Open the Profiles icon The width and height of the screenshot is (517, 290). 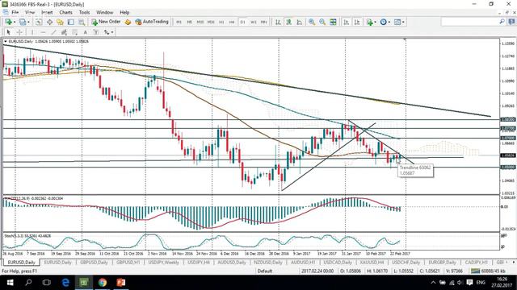coord(22,22)
